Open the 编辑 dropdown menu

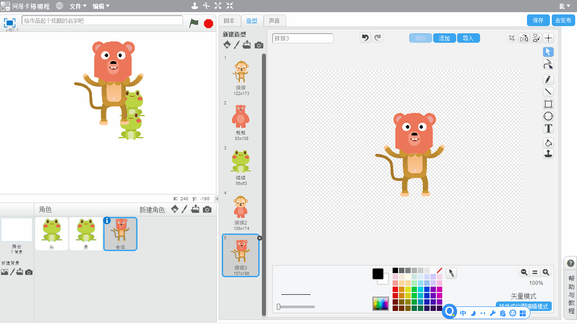pos(101,6)
